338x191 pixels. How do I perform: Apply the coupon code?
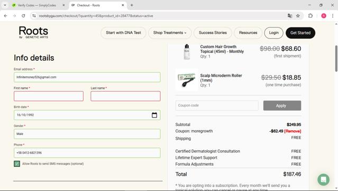click(x=282, y=106)
